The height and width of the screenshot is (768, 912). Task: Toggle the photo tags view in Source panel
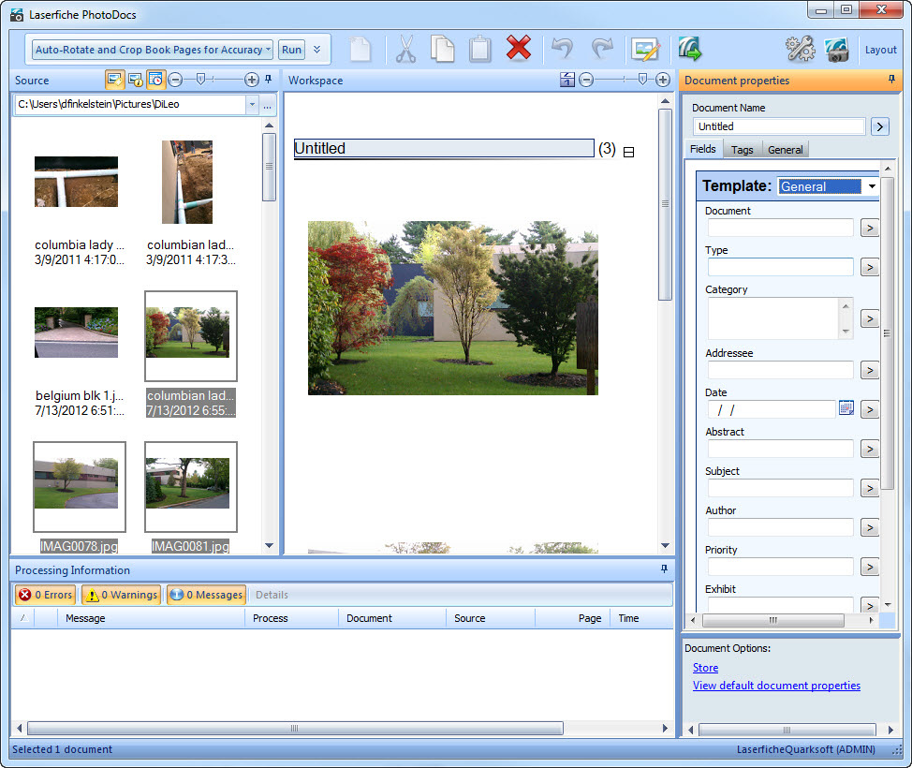[x=115, y=80]
